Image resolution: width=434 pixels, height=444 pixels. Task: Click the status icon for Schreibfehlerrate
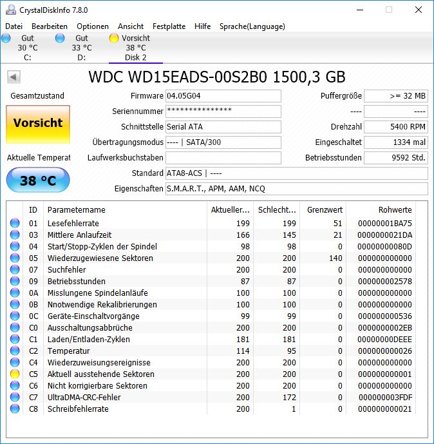coord(15,409)
